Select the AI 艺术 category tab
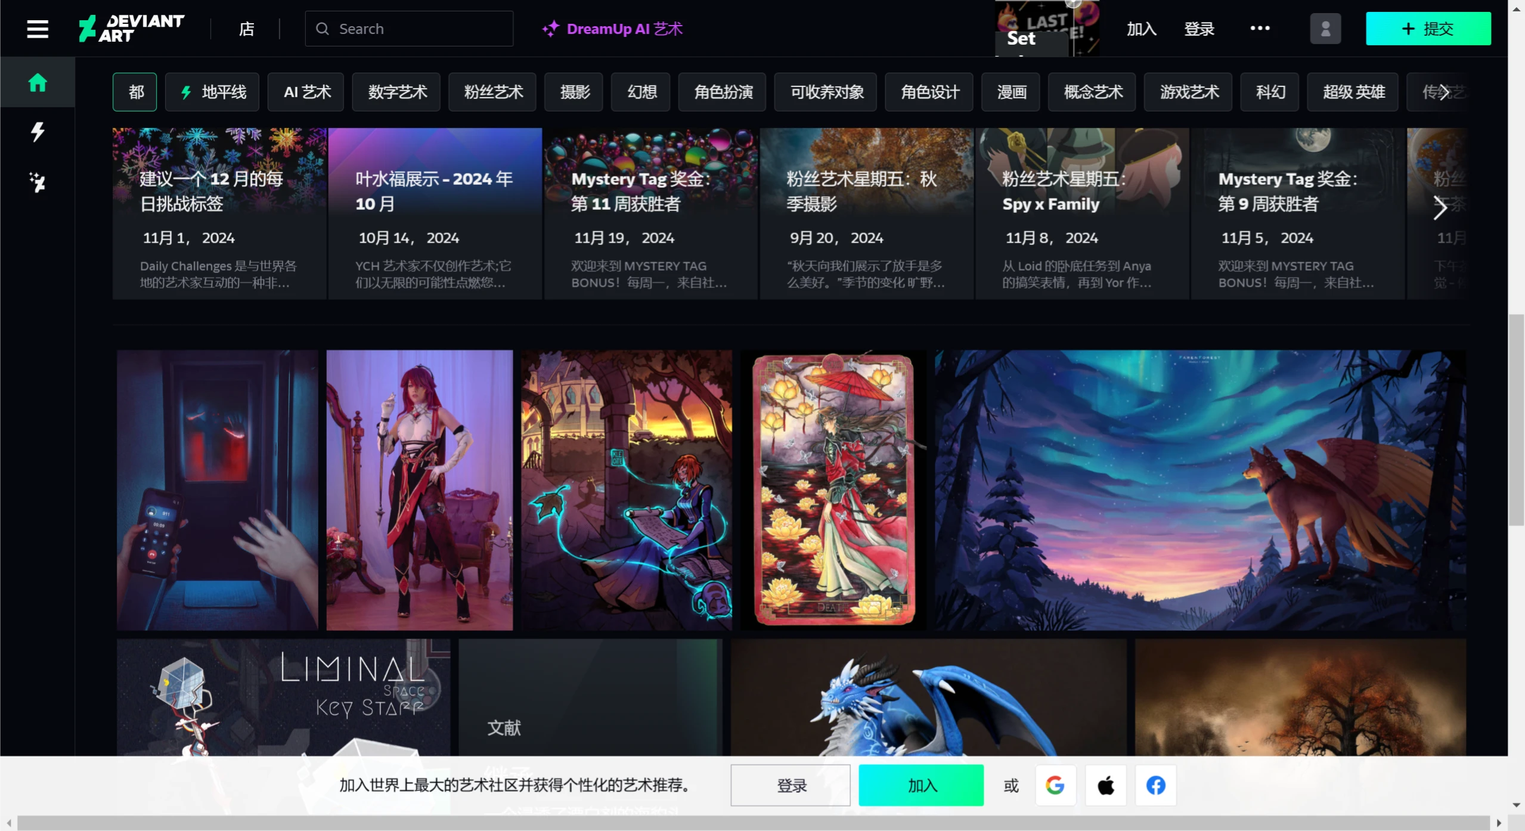Image resolution: width=1525 pixels, height=831 pixels. click(x=306, y=92)
